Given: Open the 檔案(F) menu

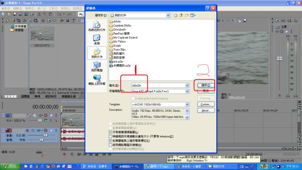Looking at the screenshot, I should point(6,8).
